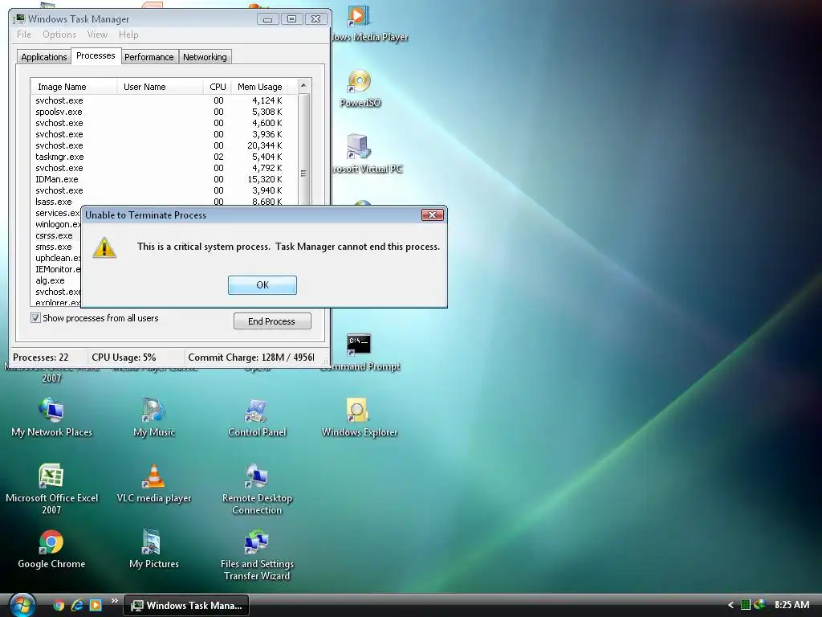Show hidden system tray icons arrow
This screenshot has height=617, width=822.
730,606
